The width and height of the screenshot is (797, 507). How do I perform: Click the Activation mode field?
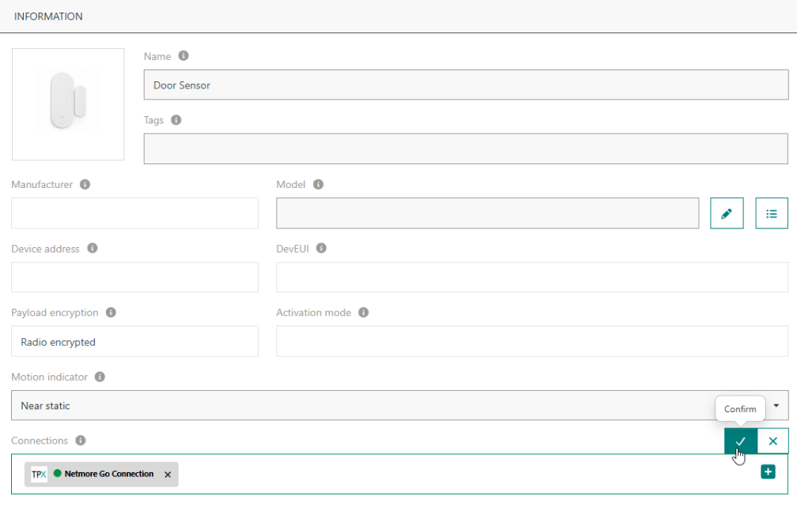pos(532,341)
